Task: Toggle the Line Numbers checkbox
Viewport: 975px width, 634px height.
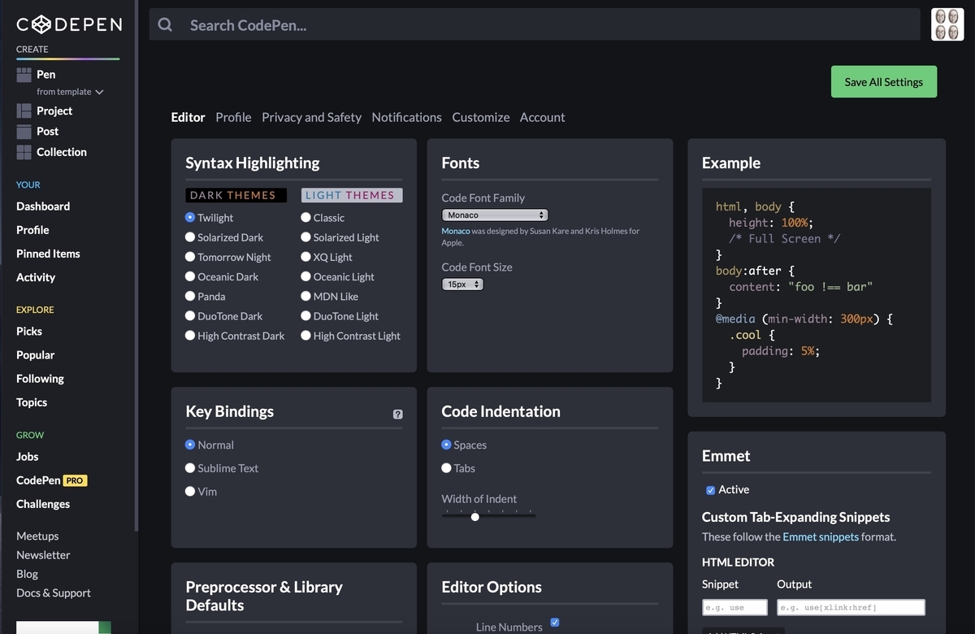Action: pyautogui.click(x=555, y=622)
